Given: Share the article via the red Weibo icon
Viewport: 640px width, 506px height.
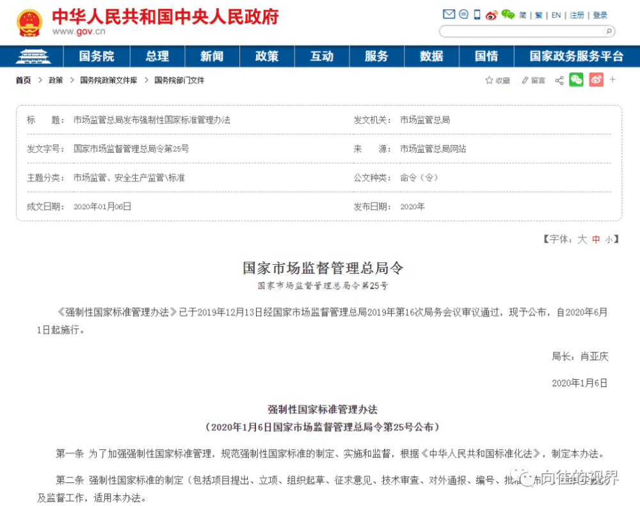Looking at the screenshot, I should 595,80.
